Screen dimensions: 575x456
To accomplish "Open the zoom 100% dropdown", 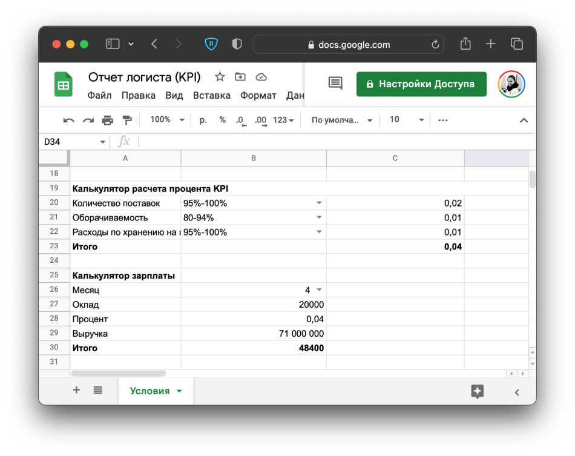I will 167,120.
